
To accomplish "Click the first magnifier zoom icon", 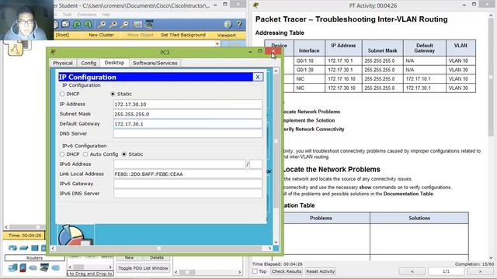I will pos(102,24).
